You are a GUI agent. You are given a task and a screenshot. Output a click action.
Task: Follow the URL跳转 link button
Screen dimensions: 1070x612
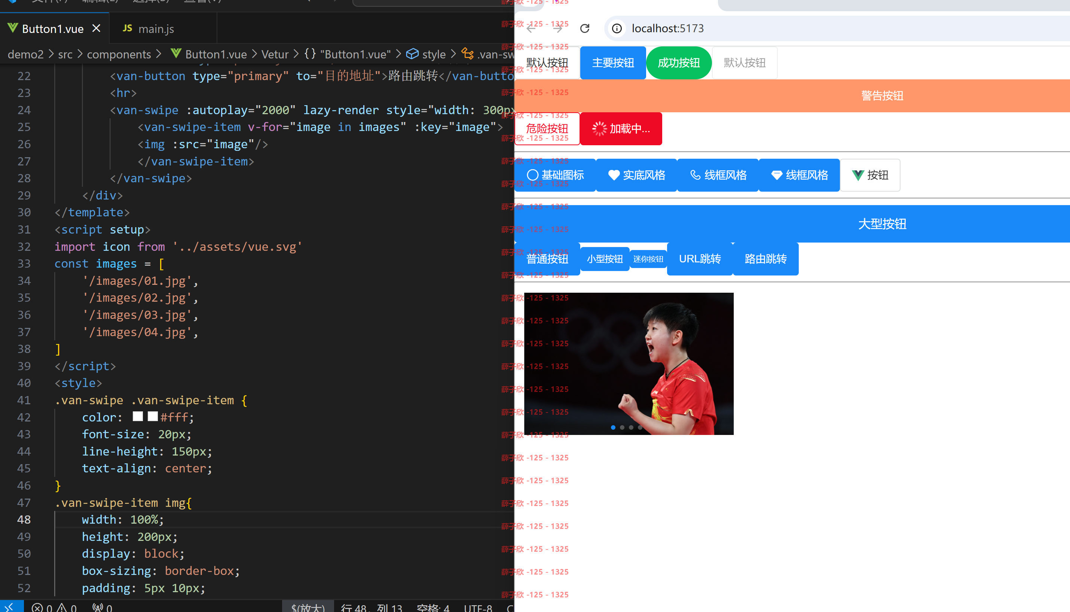[x=700, y=259]
